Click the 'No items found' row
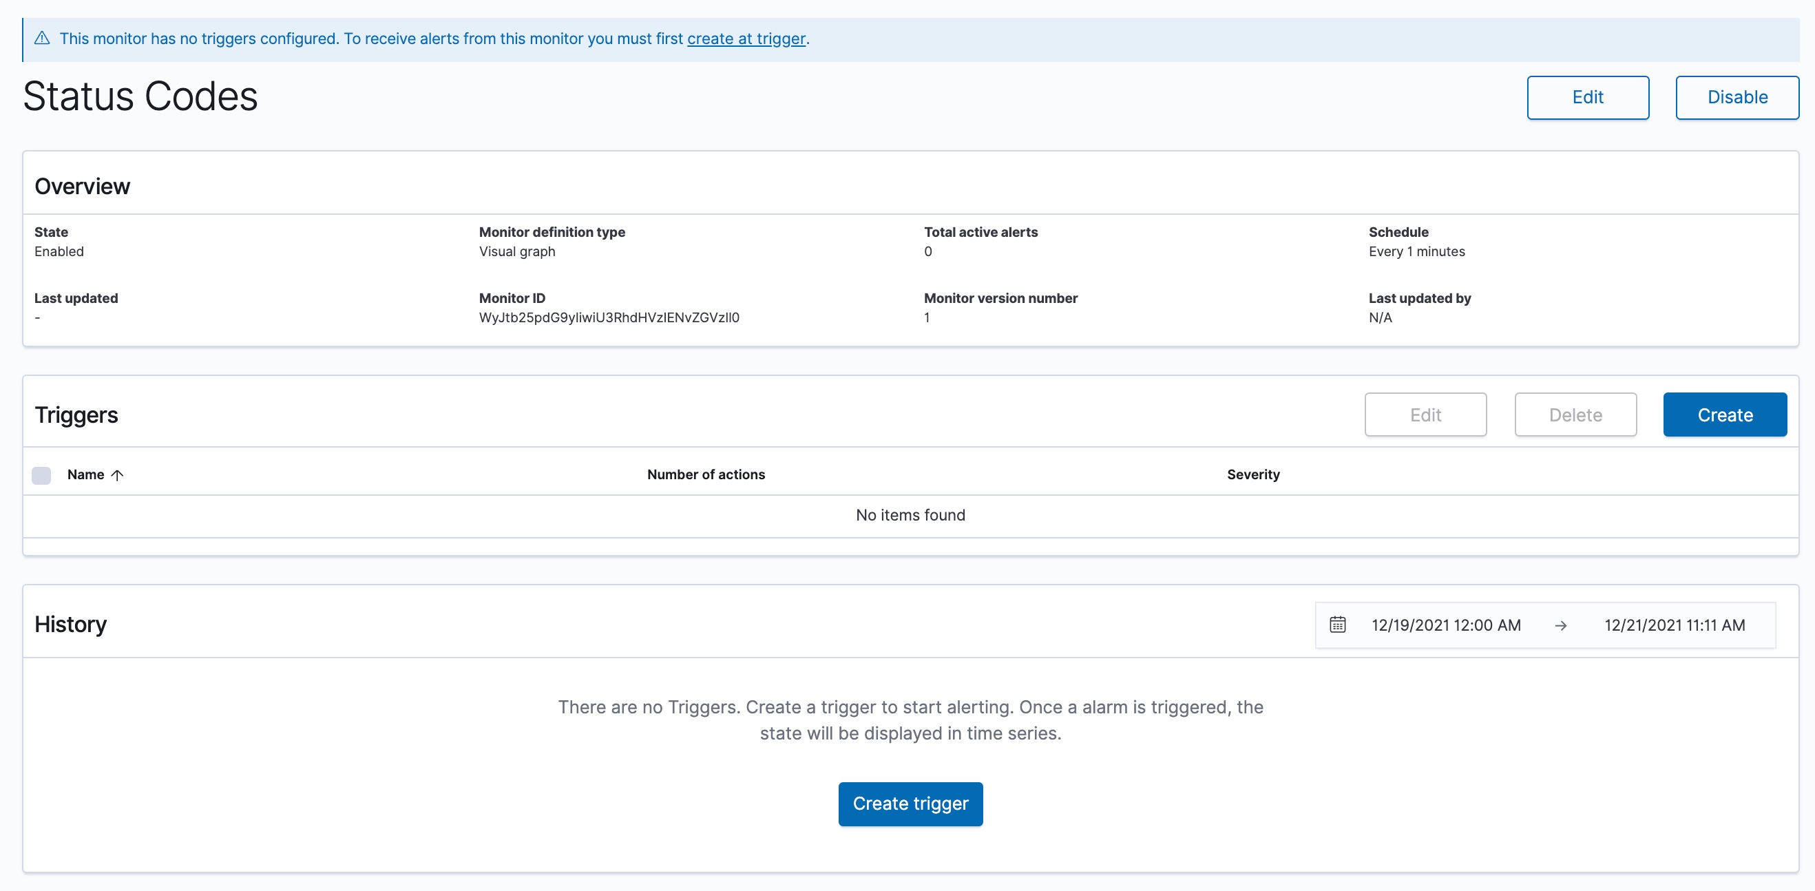Image resolution: width=1815 pixels, height=891 pixels. [910, 516]
